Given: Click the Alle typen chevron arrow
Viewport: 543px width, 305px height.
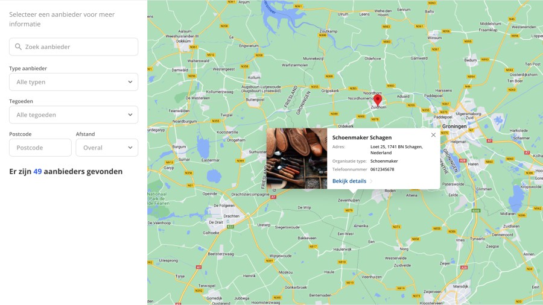Looking at the screenshot, I should (x=130, y=82).
